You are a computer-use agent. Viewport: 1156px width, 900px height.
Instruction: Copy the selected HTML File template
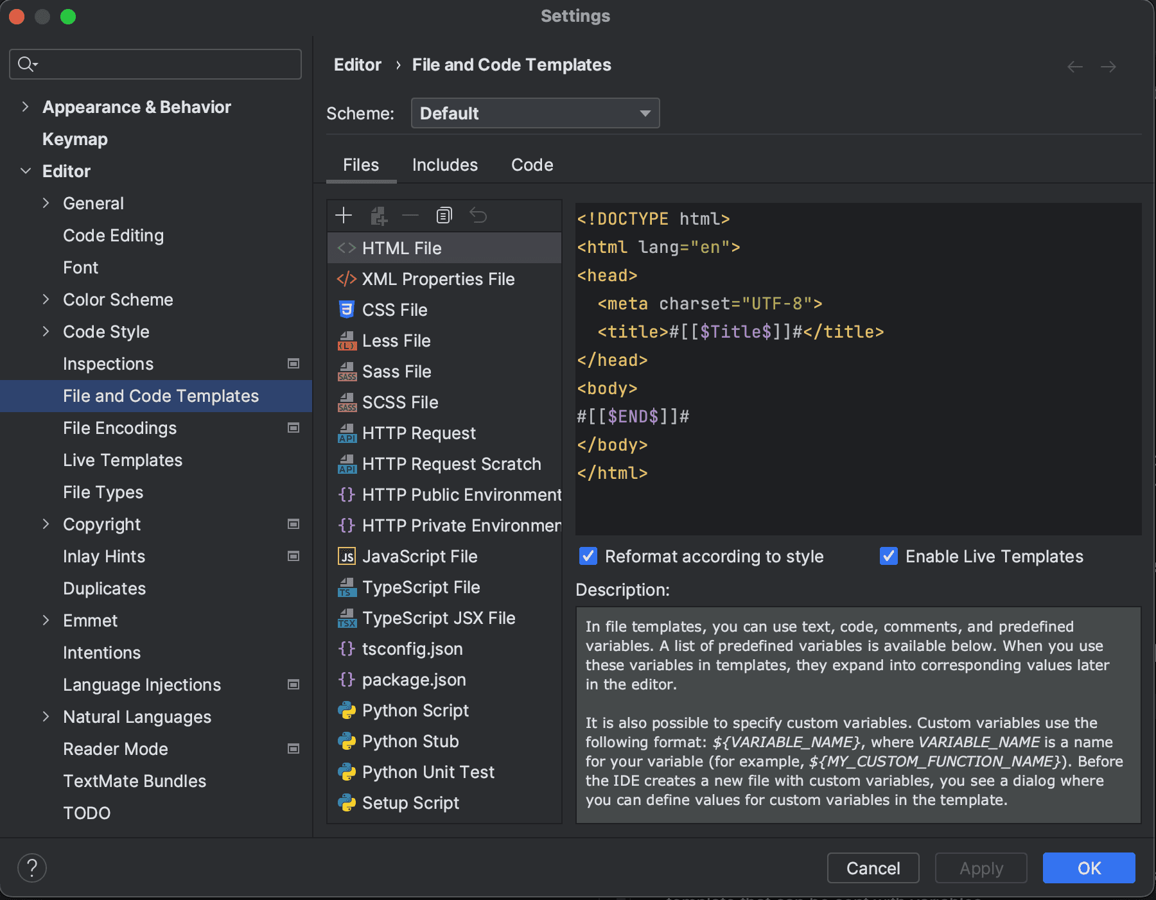pos(443,215)
